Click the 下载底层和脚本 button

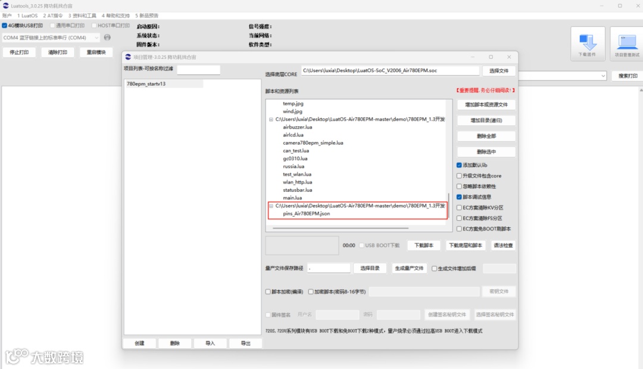466,246
